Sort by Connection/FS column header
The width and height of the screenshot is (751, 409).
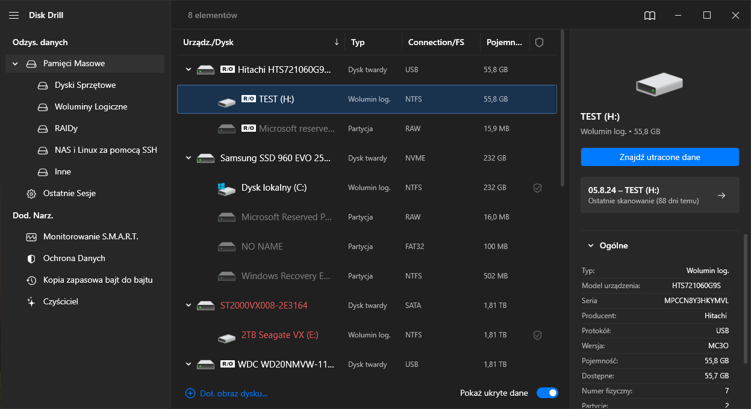click(x=436, y=42)
